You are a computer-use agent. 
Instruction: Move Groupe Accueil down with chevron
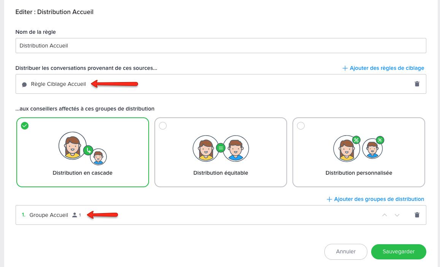pyautogui.click(x=397, y=215)
